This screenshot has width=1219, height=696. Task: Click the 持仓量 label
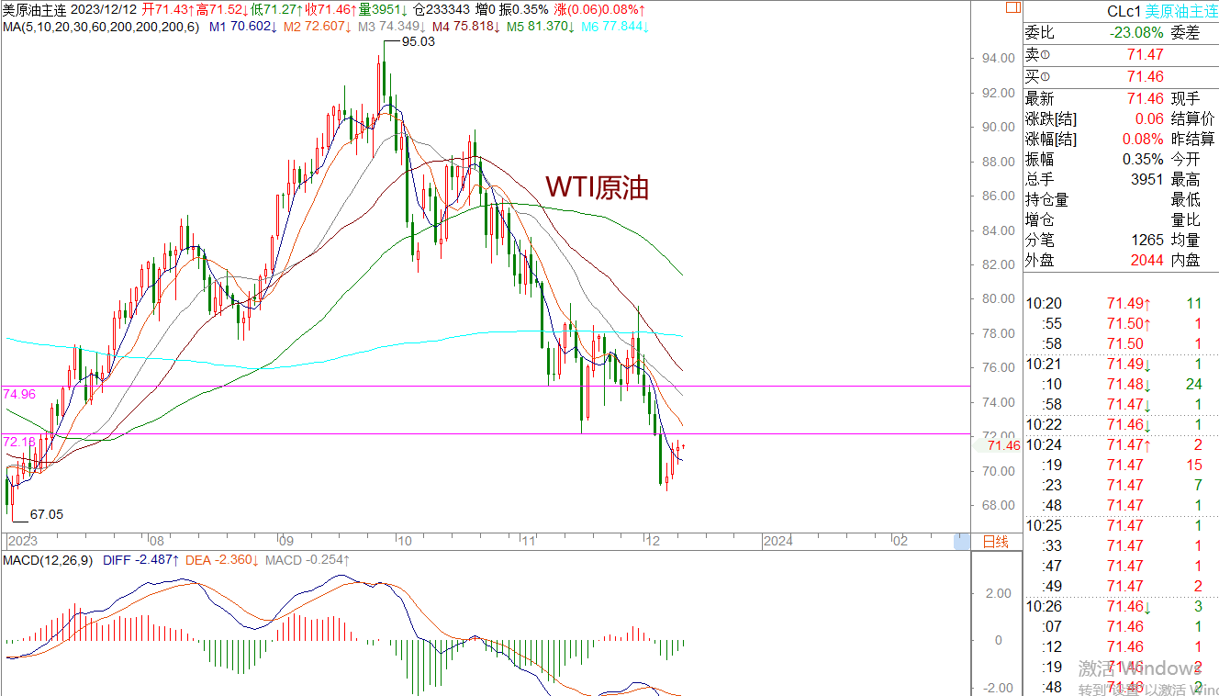pyautogui.click(x=1046, y=200)
